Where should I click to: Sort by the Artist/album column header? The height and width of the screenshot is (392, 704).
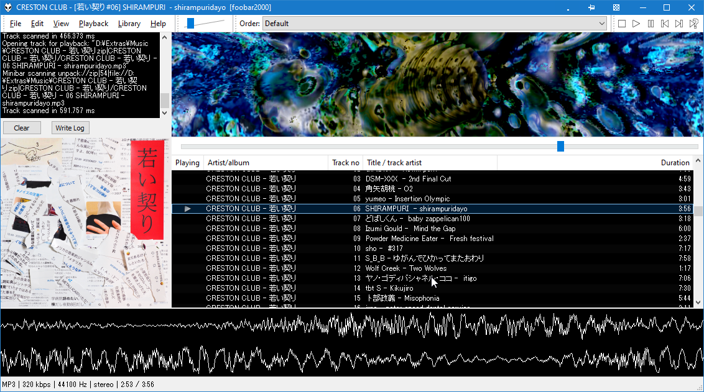(x=266, y=163)
